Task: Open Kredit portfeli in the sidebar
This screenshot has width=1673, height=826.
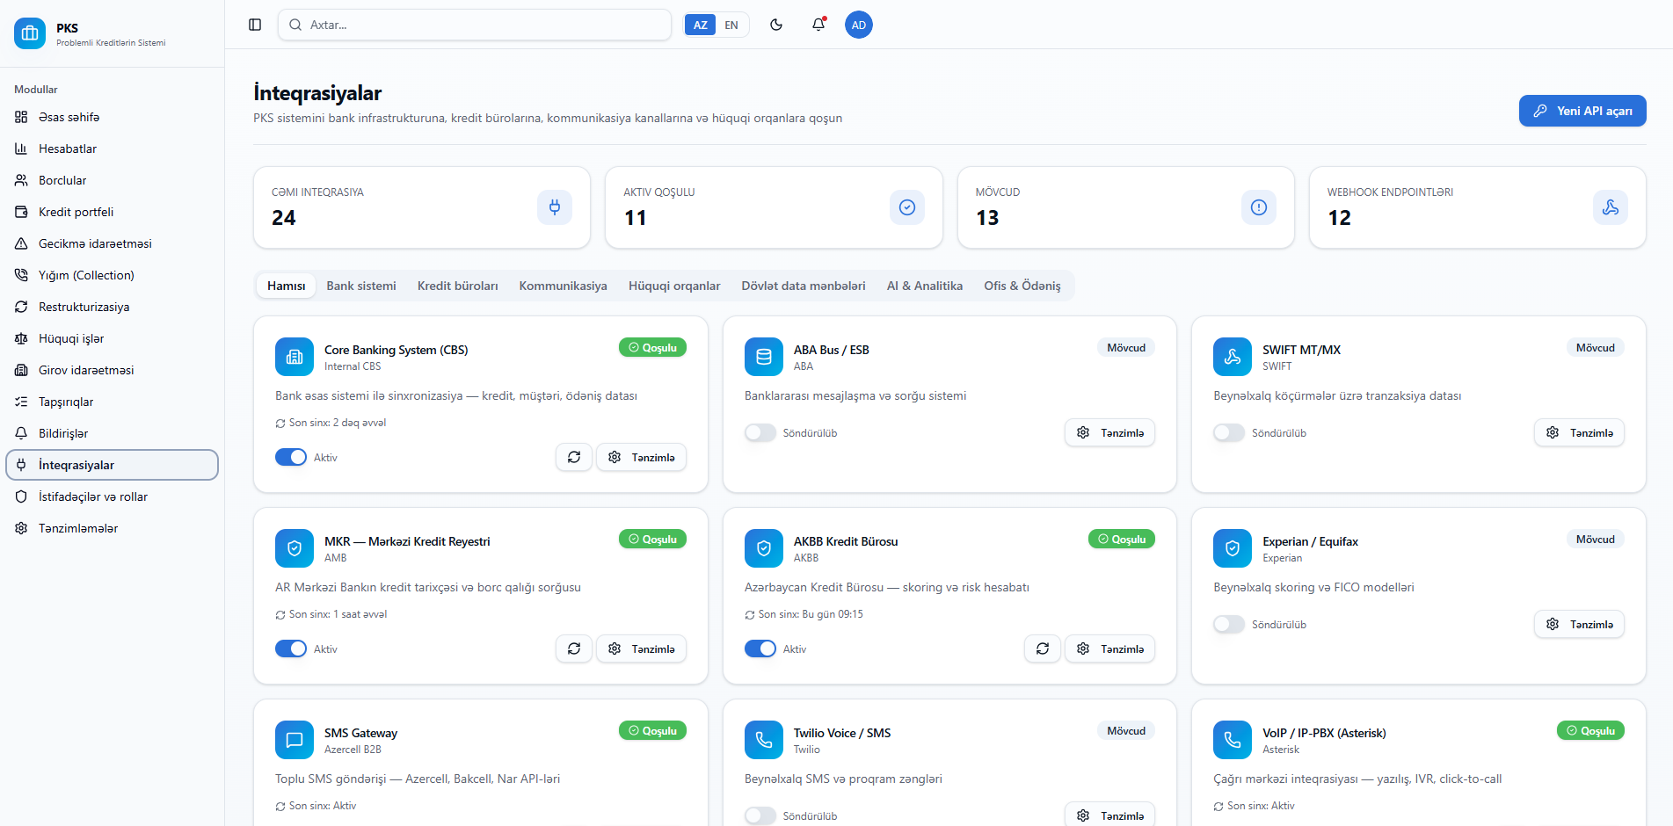Action: (x=112, y=212)
